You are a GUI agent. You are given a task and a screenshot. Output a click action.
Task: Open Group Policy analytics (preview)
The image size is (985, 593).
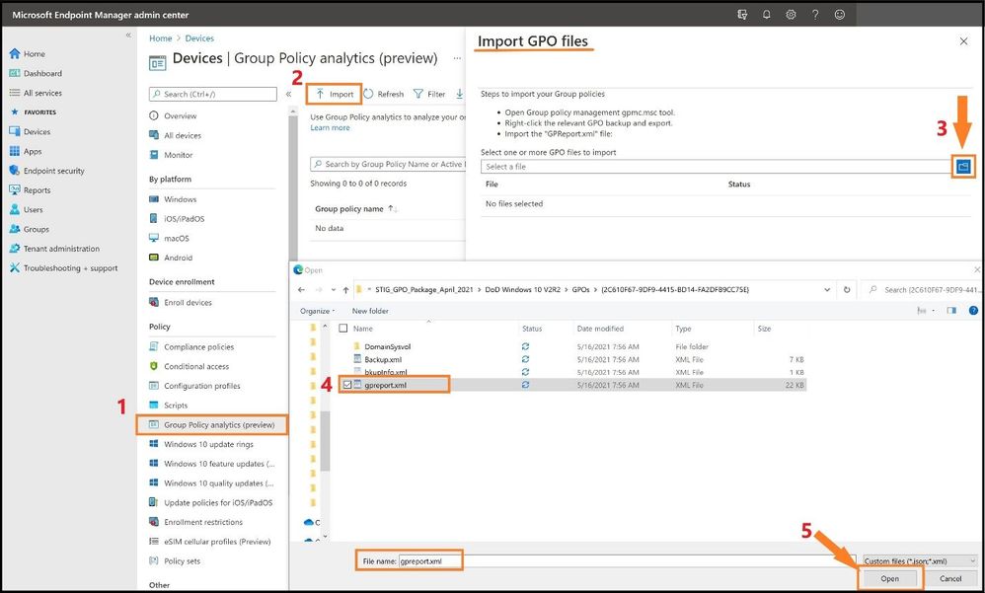pyautogui.click(x=211, y=425)
